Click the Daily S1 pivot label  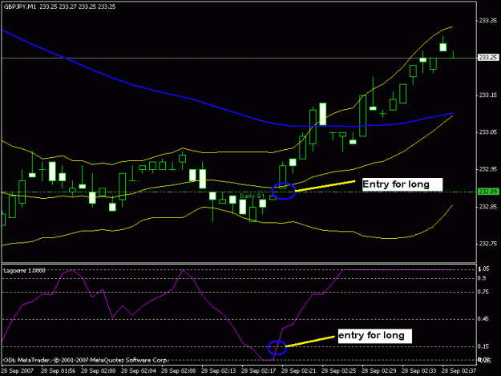252,196
